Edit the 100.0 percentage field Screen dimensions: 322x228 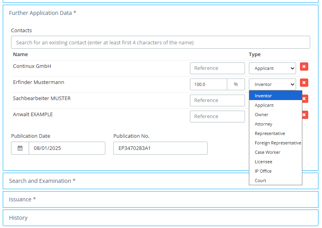point(208,84)
